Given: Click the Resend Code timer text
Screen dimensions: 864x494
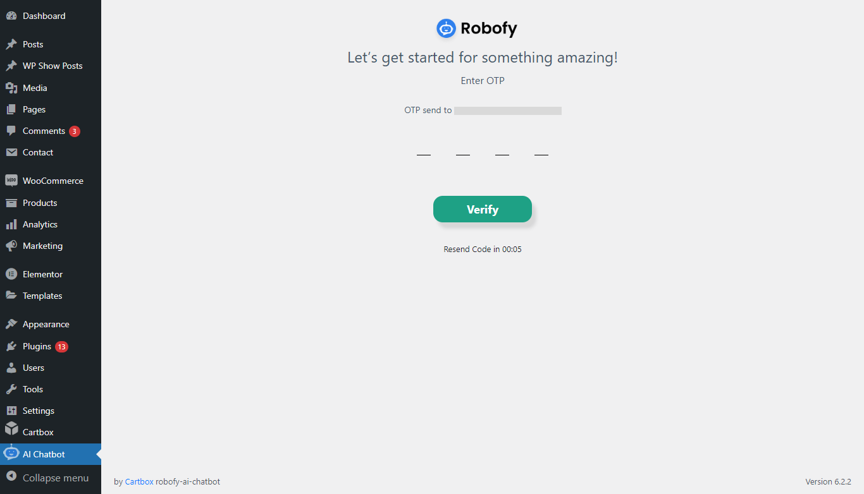Looking at the screenshot, I should tap(483, 250).
